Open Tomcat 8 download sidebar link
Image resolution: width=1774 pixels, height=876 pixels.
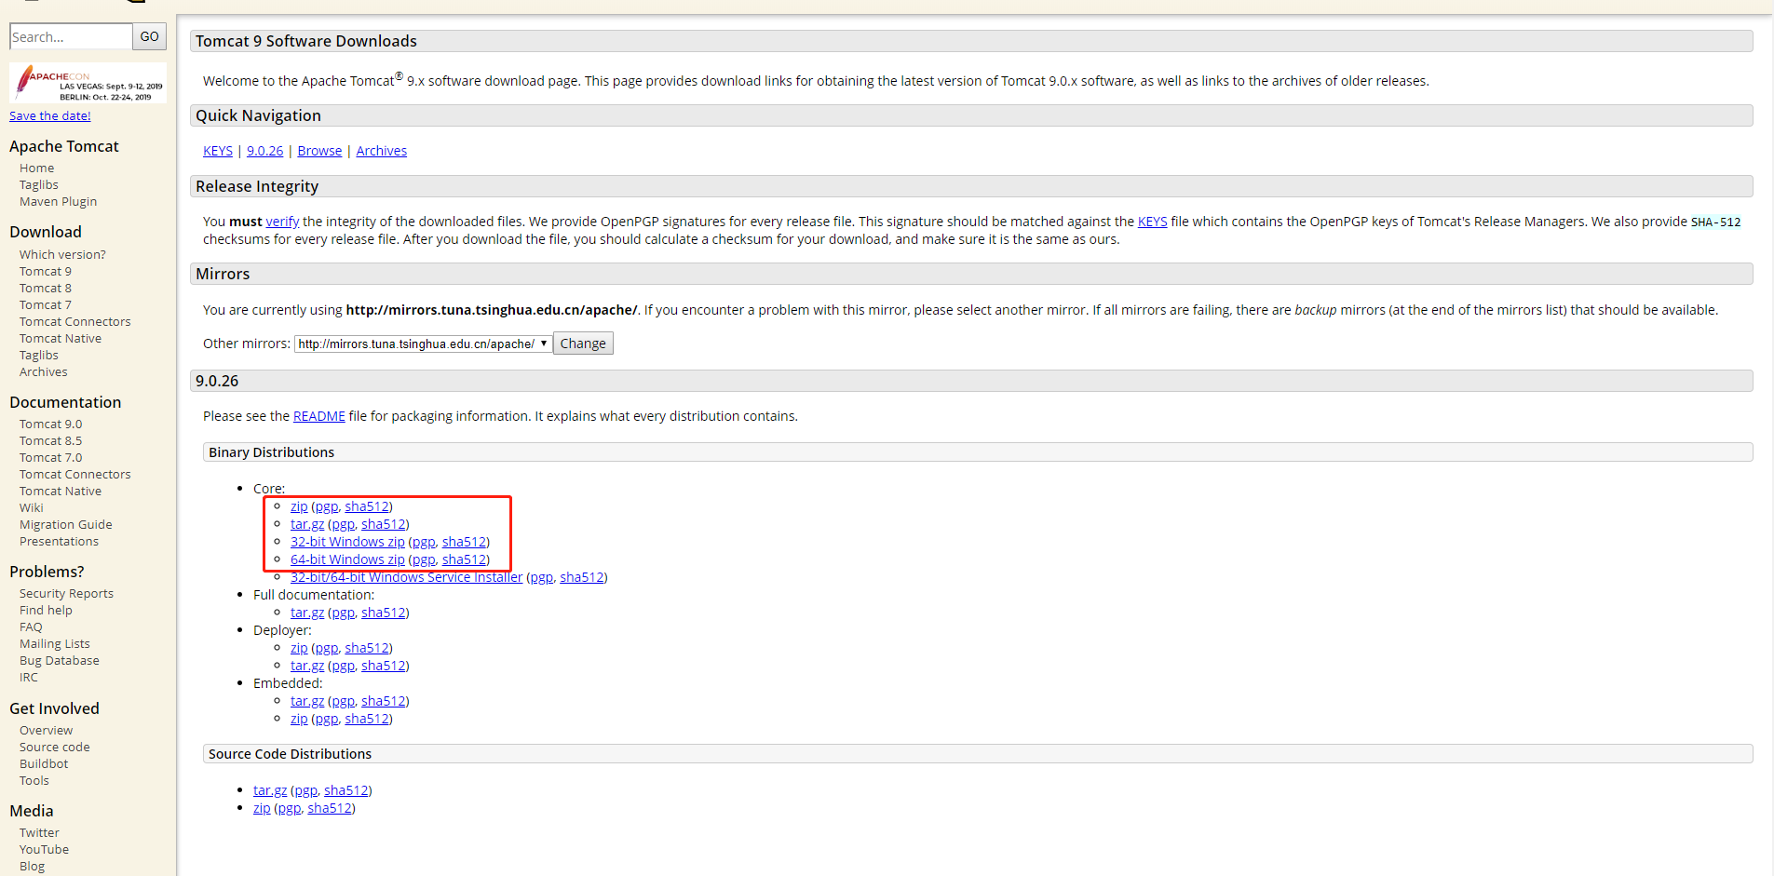click(46, 289)
